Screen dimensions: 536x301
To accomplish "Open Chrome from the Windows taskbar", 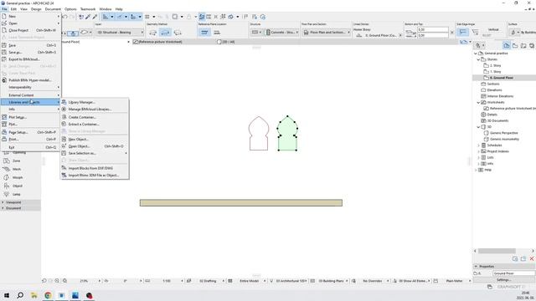I will [48, 295].
